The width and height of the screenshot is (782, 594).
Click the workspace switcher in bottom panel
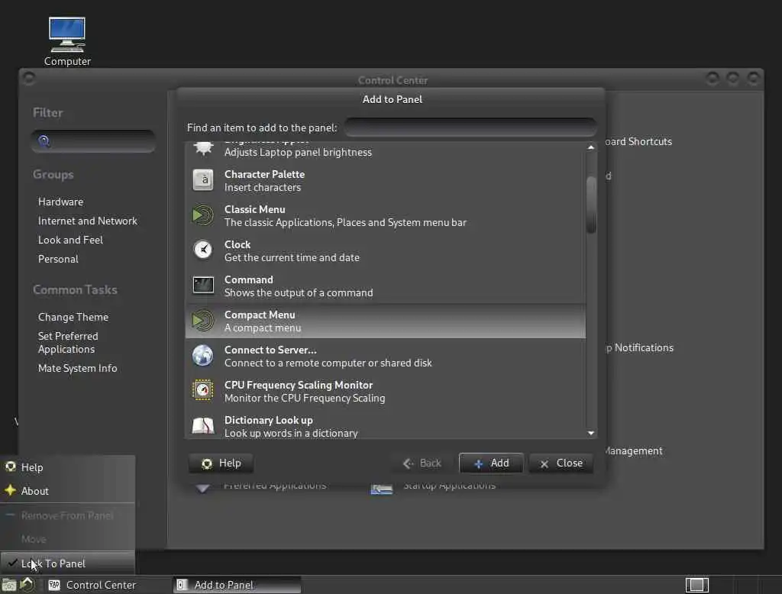coord(696,585)
